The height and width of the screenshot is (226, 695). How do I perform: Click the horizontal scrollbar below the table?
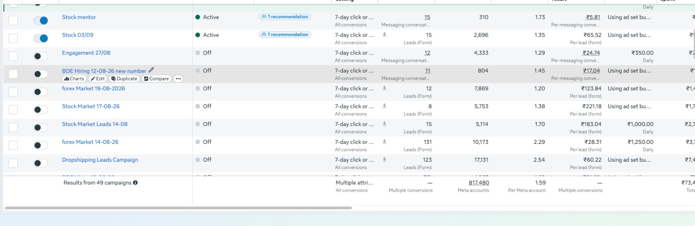pyautogui.click(x=178, y=208)
